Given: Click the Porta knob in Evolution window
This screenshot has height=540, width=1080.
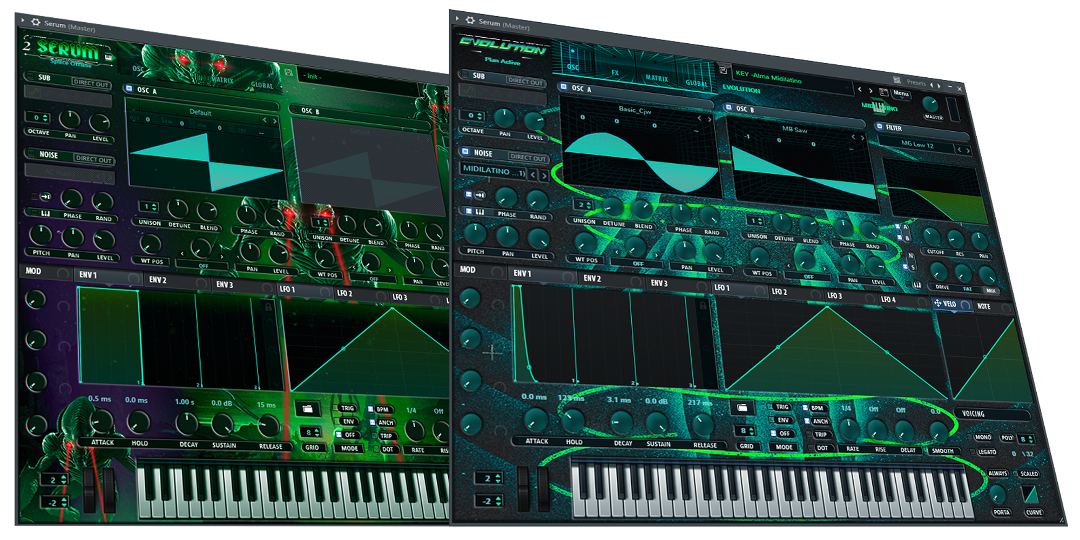Looking at the screenshot, I should (x=997, y=494).
